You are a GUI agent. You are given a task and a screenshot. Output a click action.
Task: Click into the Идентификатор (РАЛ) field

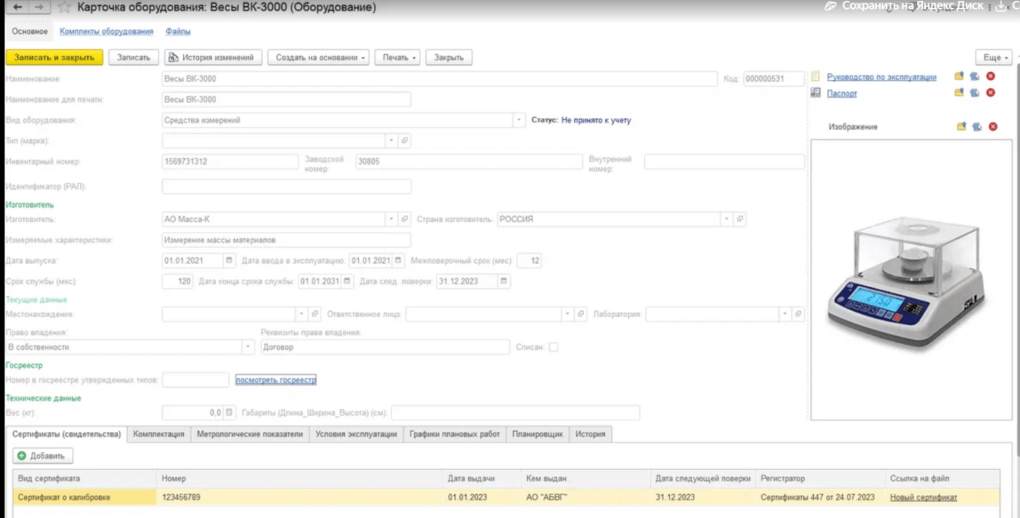(x=286, y=187)
